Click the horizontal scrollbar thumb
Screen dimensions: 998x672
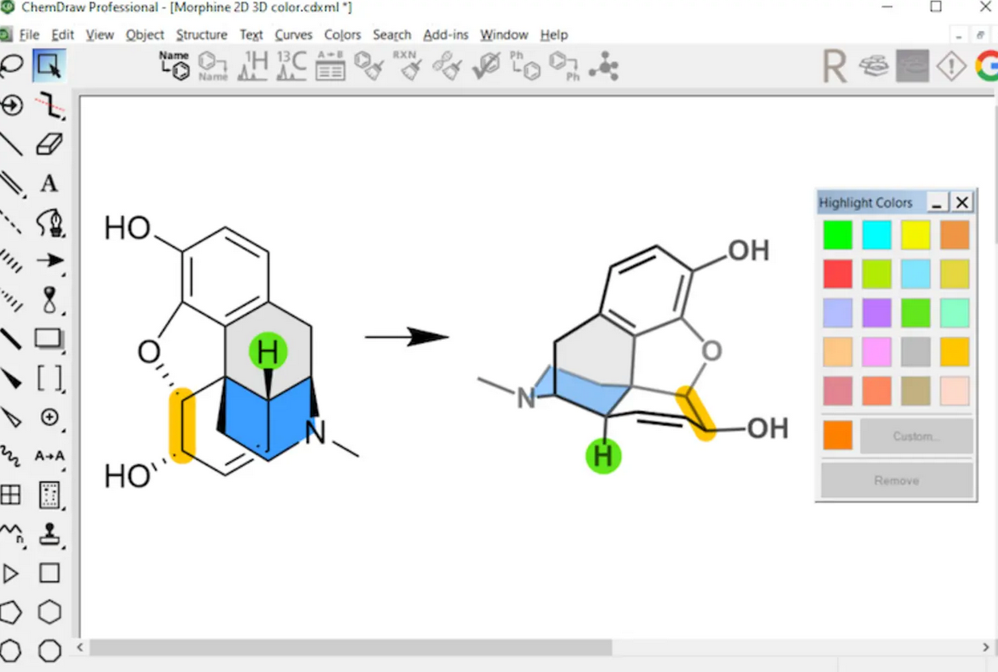coord(351,648)
